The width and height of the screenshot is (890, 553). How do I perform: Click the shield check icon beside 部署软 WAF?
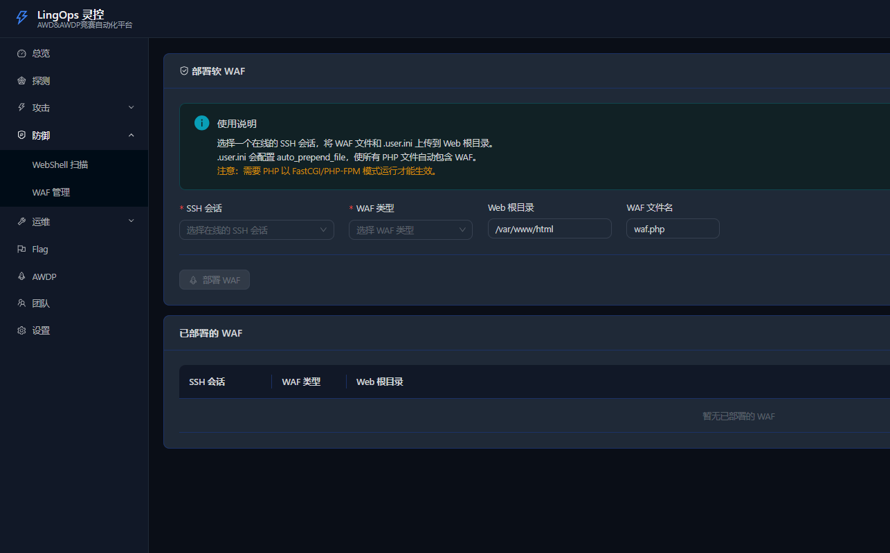[x=184, y=71]
